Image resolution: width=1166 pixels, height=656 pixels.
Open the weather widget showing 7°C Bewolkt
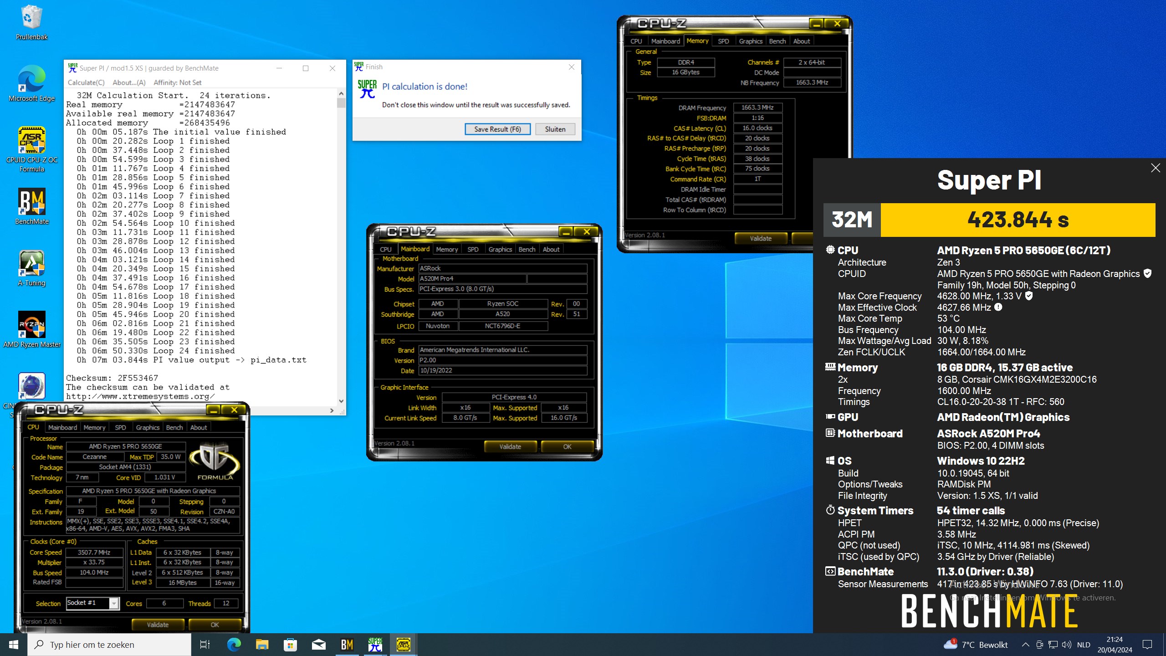(976, 645)
